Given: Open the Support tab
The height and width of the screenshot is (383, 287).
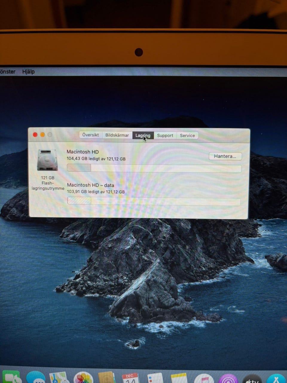Looking at the screenshot, I should (x=165, y=136).
